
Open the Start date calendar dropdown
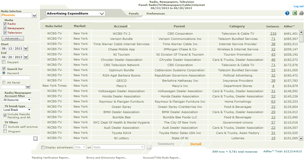tap(26, 48)
